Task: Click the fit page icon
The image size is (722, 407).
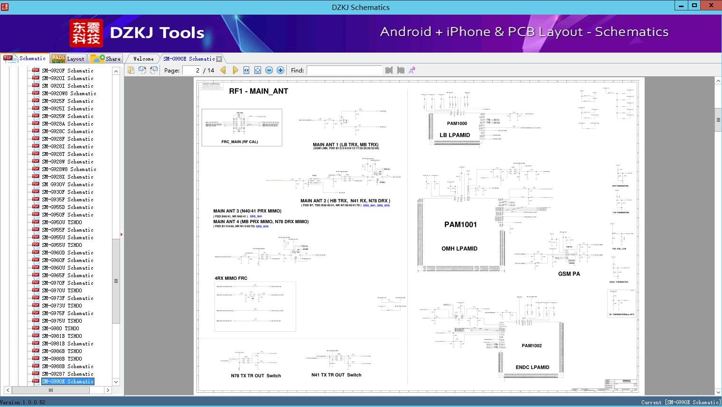Action: 258,70
